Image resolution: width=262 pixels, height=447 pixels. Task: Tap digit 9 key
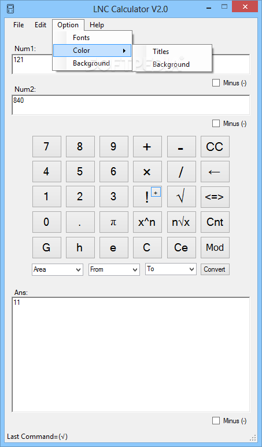point(114,146)
